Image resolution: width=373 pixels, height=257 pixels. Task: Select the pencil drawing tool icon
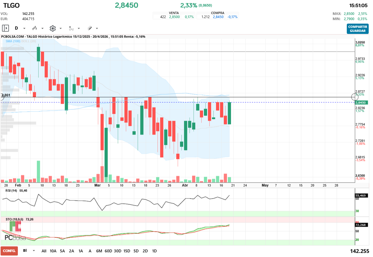tap(90, 28)
